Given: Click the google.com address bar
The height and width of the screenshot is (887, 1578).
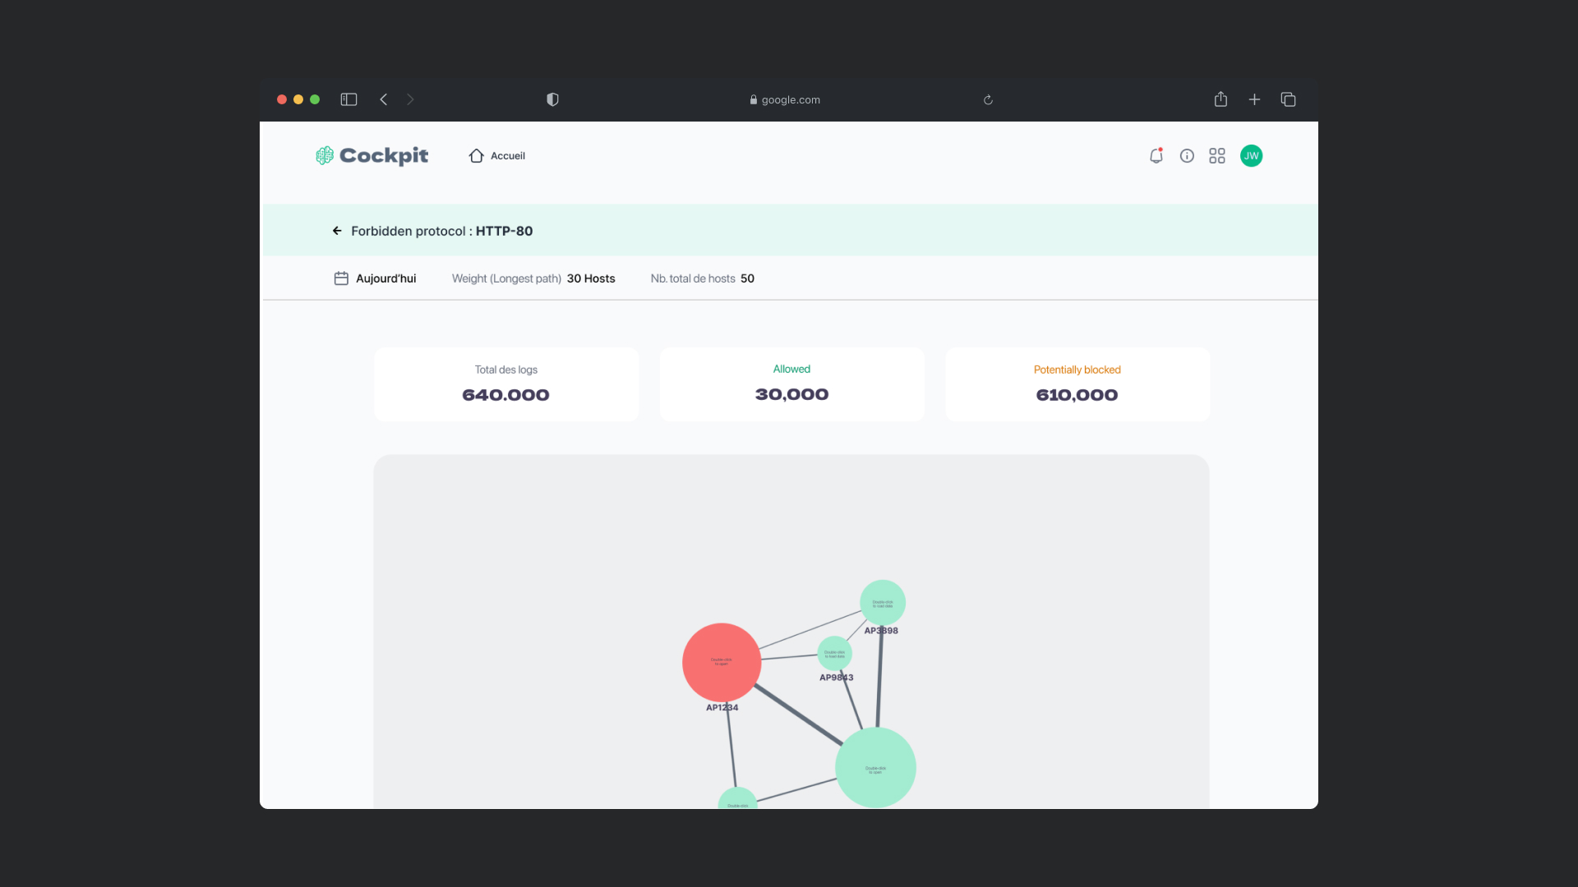Looking at the screenshot, I should coord(785,100).
